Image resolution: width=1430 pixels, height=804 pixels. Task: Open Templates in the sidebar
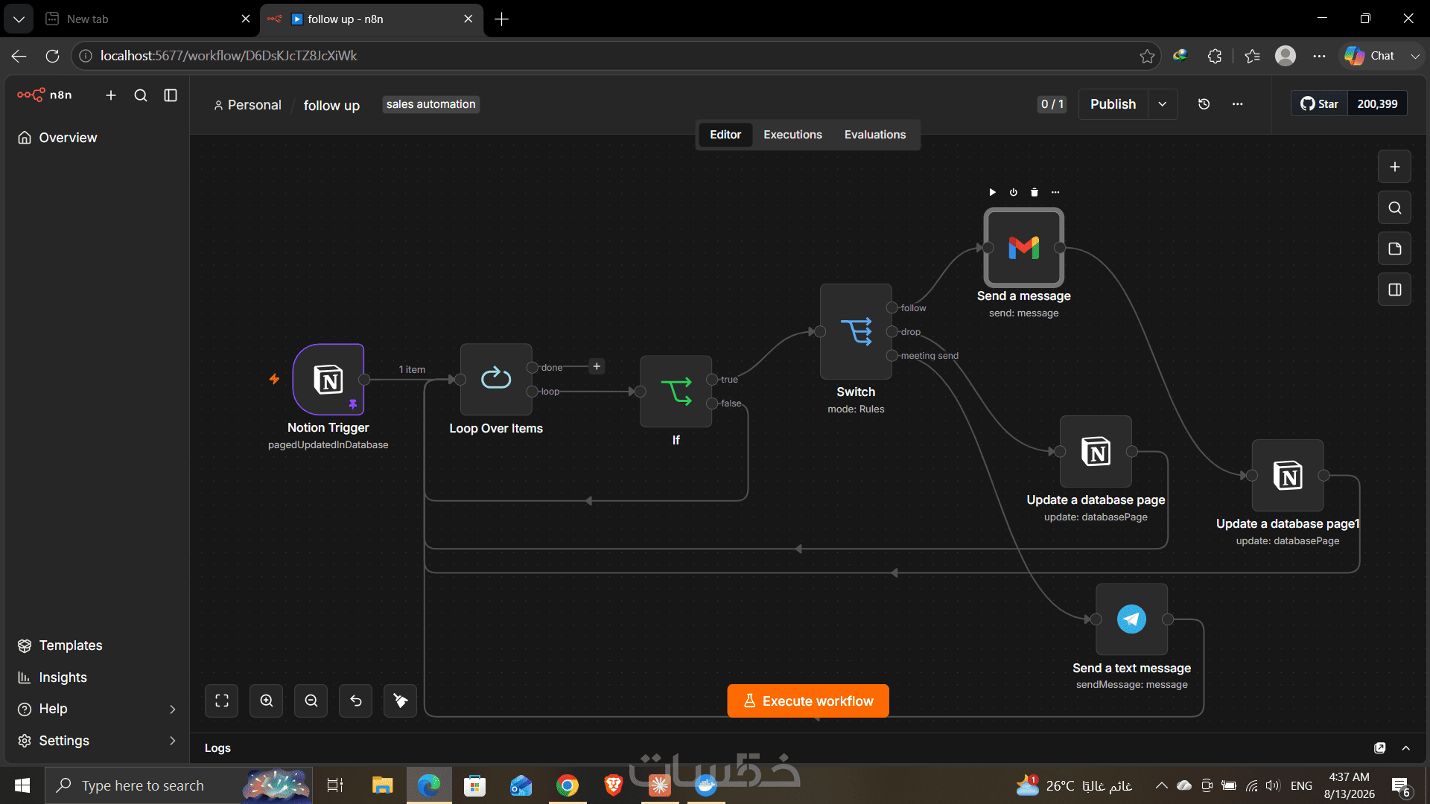tap(95, 645)
